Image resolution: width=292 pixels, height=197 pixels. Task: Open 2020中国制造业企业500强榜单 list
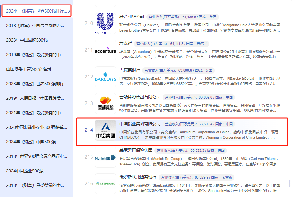click(37, 127)
